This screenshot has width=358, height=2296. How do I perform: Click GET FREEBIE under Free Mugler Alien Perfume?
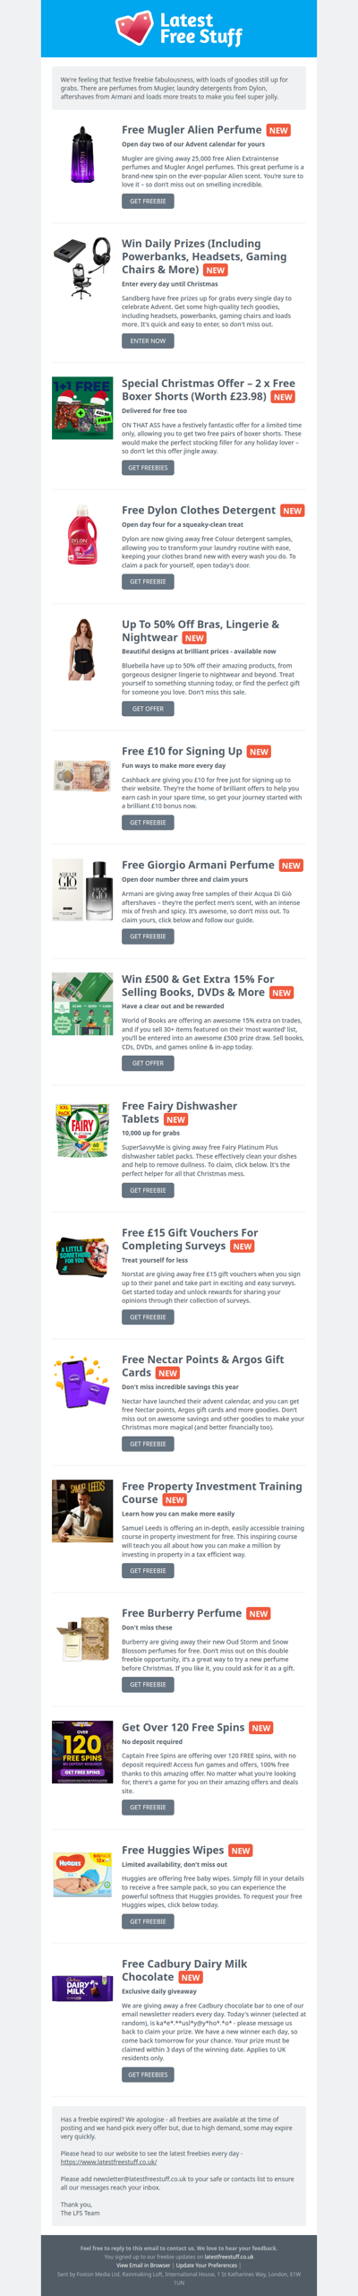148,202
